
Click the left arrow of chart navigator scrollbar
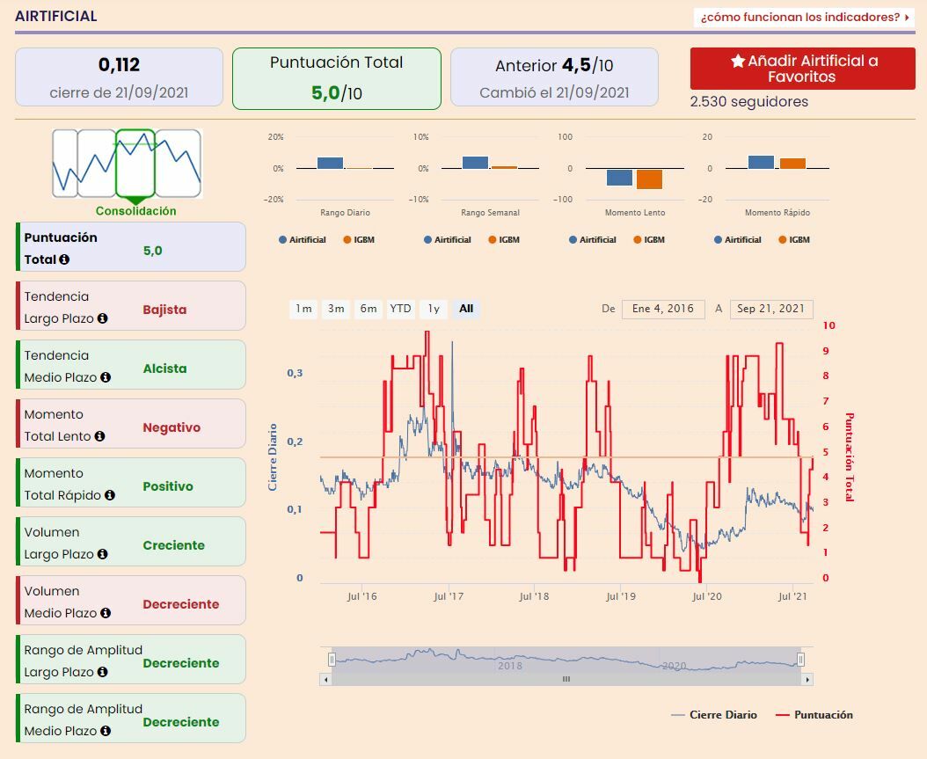tap(325, 680)
